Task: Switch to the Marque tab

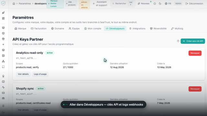Action: (x=20, y=29)
